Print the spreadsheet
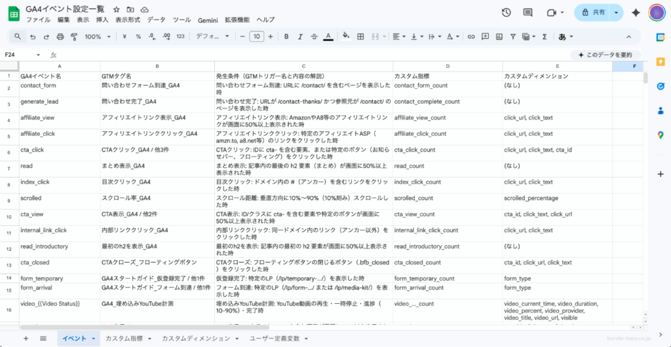The height and width of the screenshot is (347, 671). point(60,37)
